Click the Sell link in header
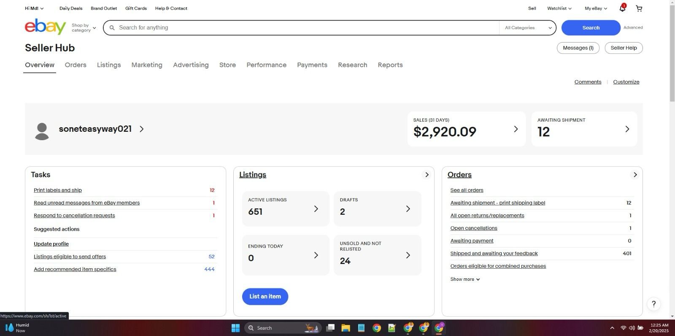Viewport: 675px width, 336px height. (x=532, y=8)
